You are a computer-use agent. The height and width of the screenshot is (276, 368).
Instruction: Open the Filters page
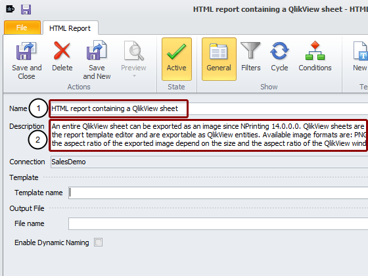point(250,57)
